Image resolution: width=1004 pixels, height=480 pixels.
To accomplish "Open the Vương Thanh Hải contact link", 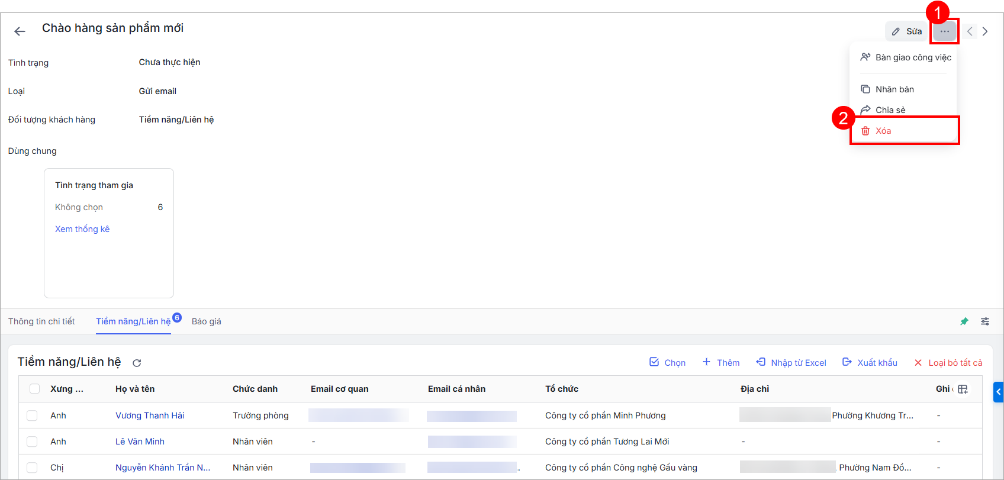I will [150, 415].
